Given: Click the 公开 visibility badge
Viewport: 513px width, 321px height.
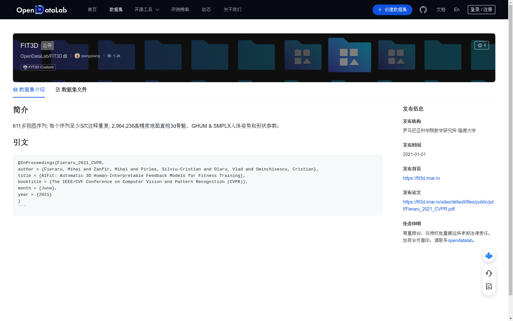Looking at the screenshot, I should point(47,46).
